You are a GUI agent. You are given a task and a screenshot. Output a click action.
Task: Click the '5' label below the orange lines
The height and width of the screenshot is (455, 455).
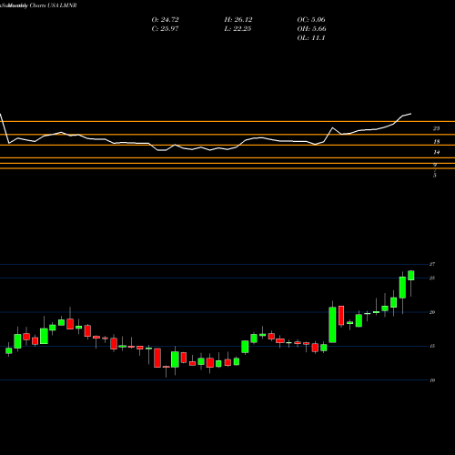click(x=435, y=176)
